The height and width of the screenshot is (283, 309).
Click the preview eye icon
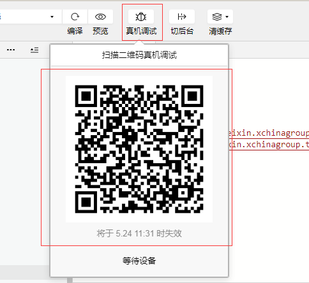(x=100, y=17)
